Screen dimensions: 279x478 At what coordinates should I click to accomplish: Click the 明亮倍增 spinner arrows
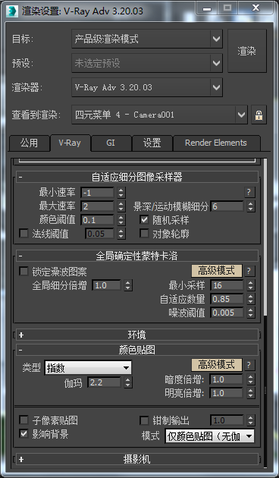(251, 393)
